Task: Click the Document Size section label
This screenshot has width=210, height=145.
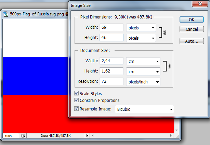Action: point(95,51)
